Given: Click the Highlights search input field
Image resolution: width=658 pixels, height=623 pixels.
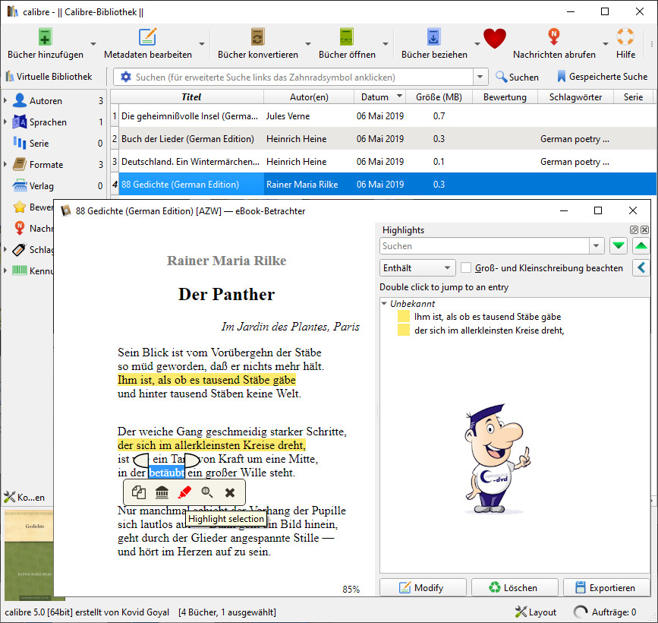Looking at the screenshot, I should (483, 246).
